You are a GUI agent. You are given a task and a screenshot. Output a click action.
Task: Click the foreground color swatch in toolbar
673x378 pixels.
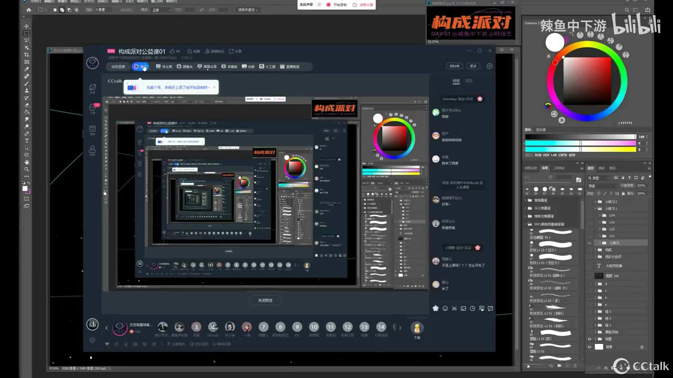click(25, 188)
